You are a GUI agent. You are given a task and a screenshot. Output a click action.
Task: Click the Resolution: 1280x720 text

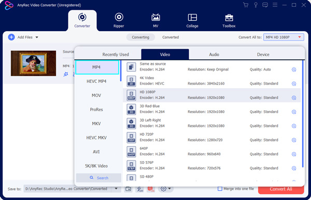pos(205,140)
